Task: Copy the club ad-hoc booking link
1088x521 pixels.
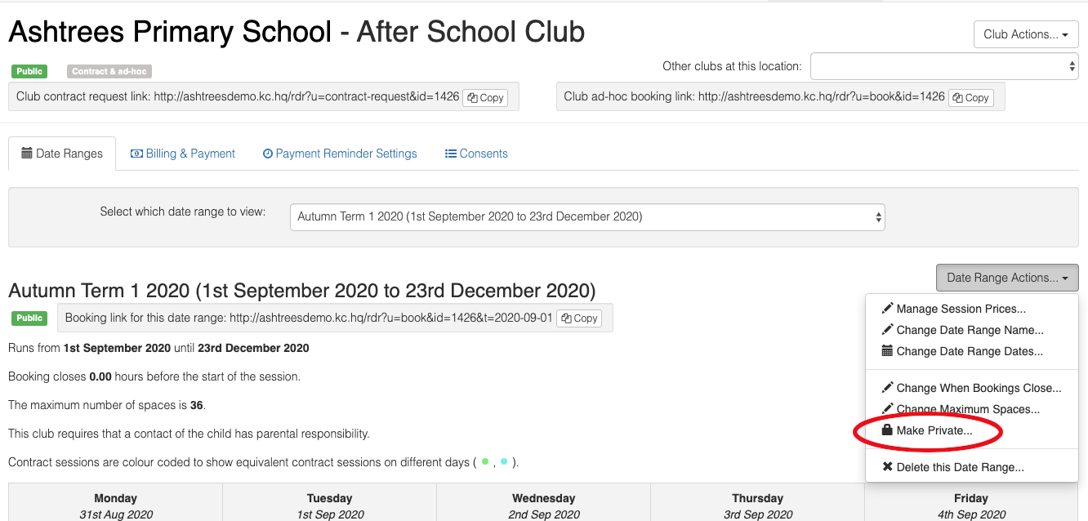Action: pyautogui.click(x=971, y=97)
